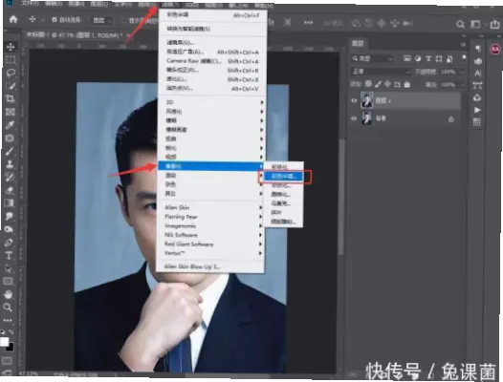Click Layer 1 thumbnail in Layers panel
This screenshot has width=503, height=382.
pyautogui.click(x=366, y=100)
